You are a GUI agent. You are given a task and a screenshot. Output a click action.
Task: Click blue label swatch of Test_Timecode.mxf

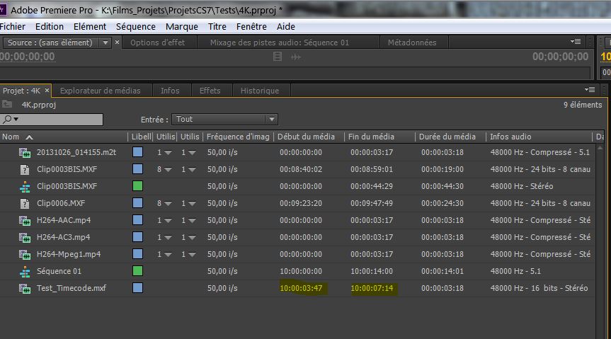pyautogui.click(x=137, y=288)
